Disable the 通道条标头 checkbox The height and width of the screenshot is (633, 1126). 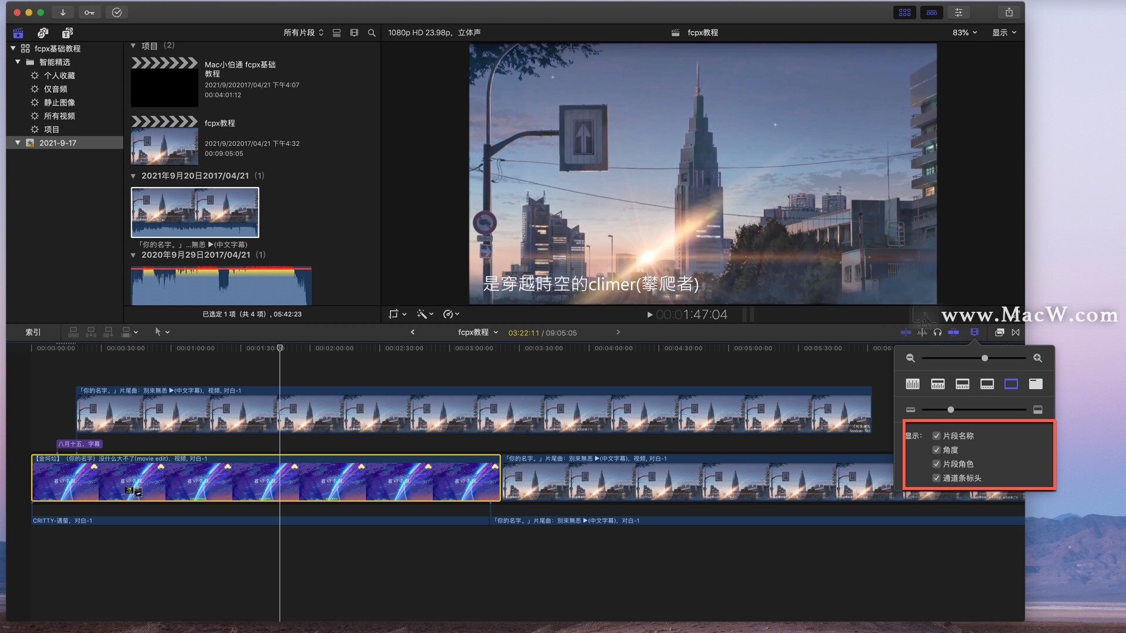[x=937, y=478]
